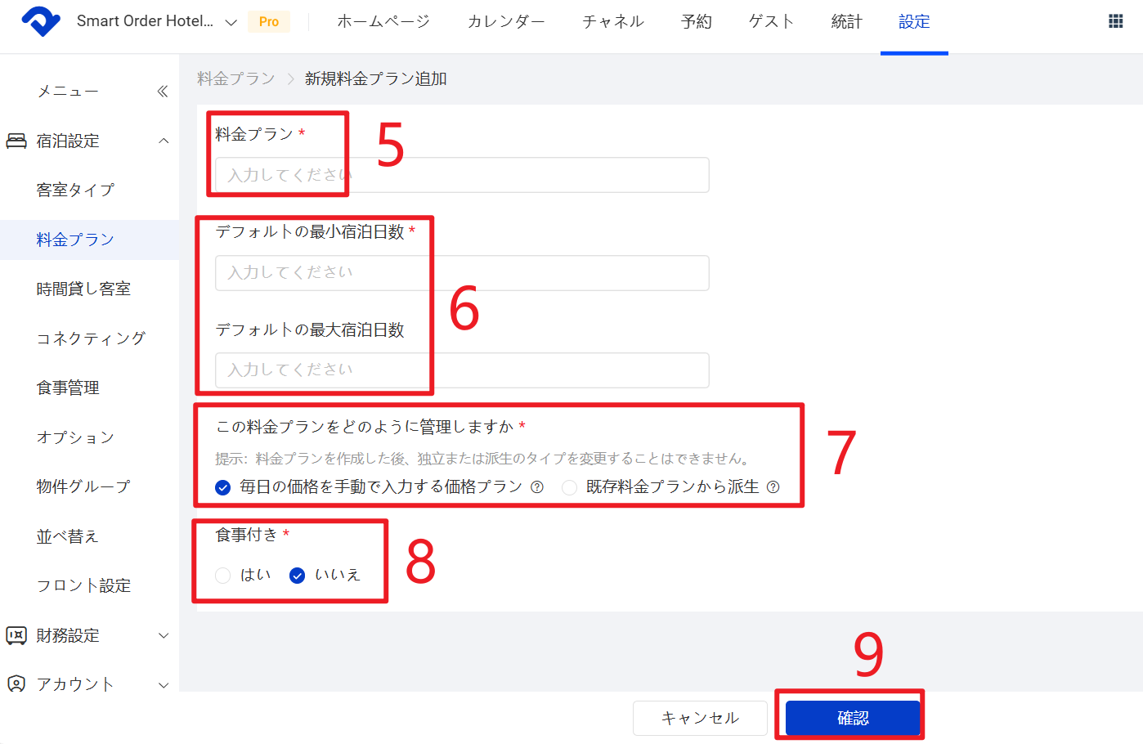Open the hotel name dropdown arrow
The image size is (1143, 744).
click(x=231, y=22)
